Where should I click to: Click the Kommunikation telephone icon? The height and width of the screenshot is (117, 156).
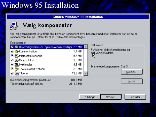pos(16,51)
